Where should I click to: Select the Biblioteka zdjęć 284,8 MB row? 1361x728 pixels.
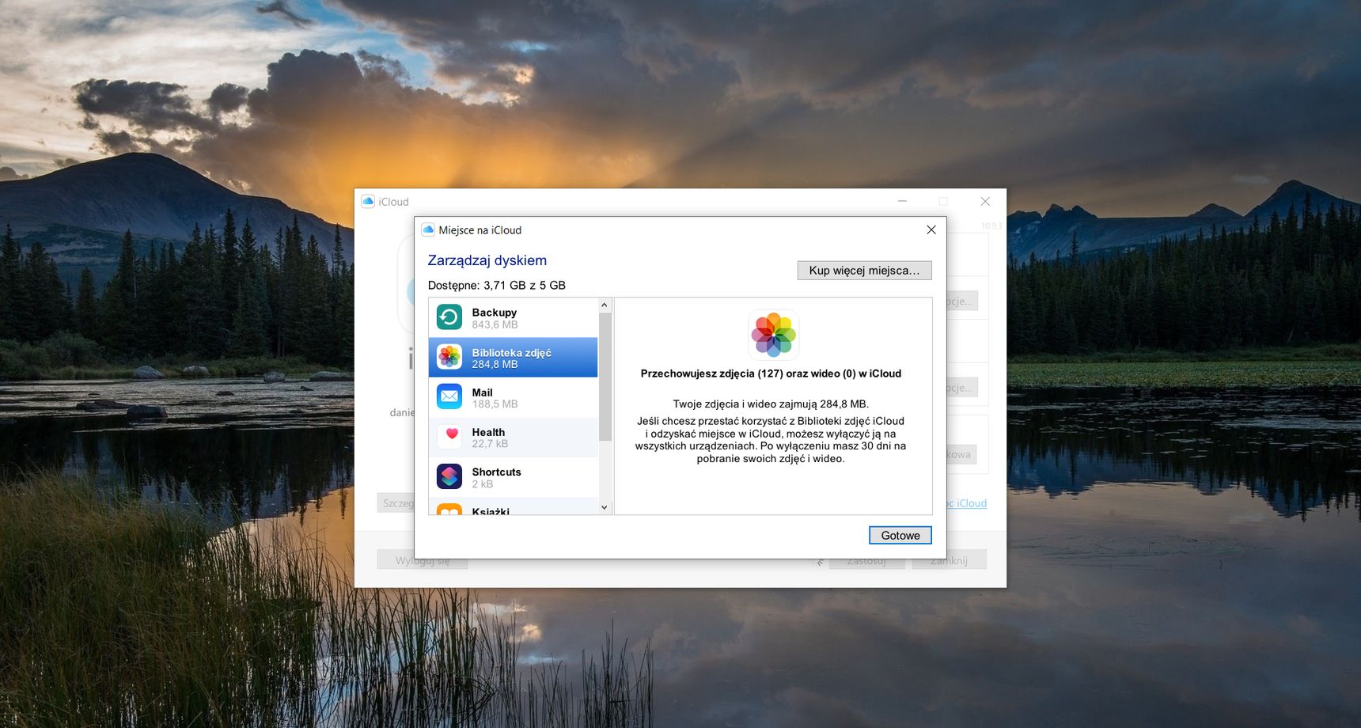[514, 358]
